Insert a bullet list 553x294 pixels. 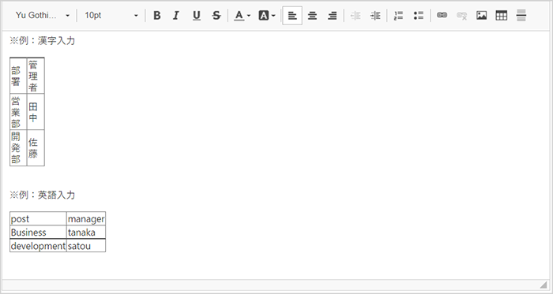pos(419,16)
